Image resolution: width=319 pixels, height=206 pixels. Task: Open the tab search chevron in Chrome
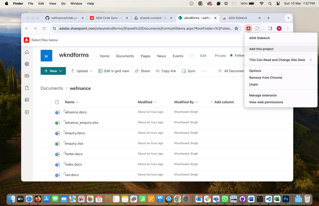point(288,18)
